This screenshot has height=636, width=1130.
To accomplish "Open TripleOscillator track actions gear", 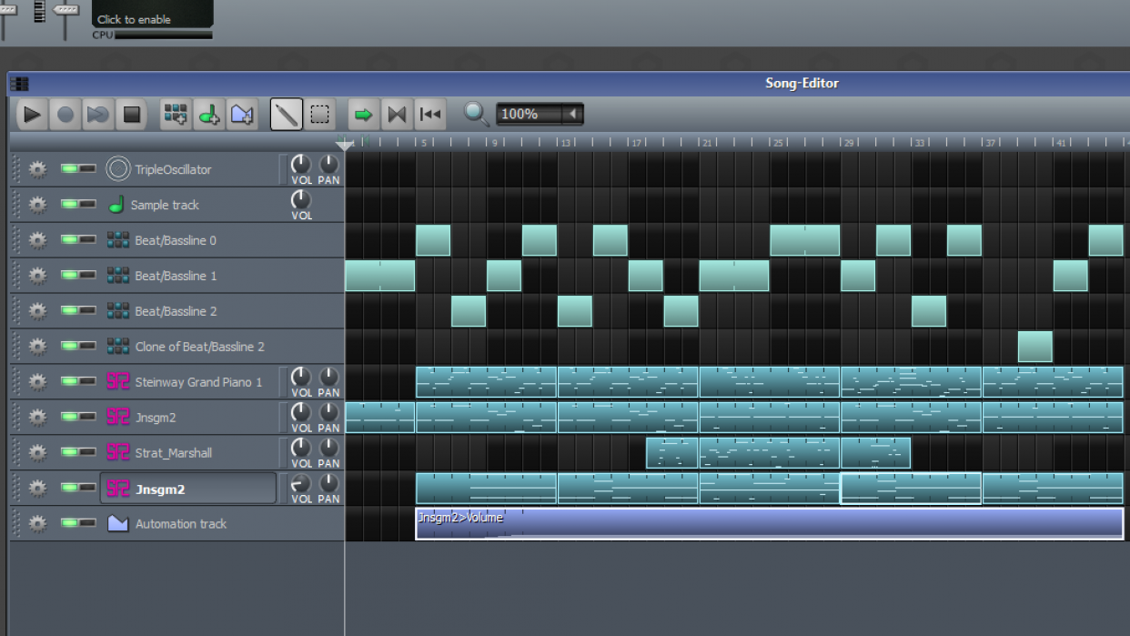I will tap(37, 169).
